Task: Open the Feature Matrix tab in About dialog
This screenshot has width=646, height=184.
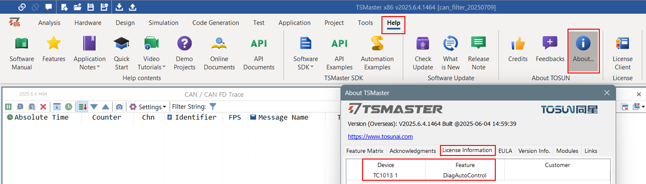Action: click(x=365, y=151)
